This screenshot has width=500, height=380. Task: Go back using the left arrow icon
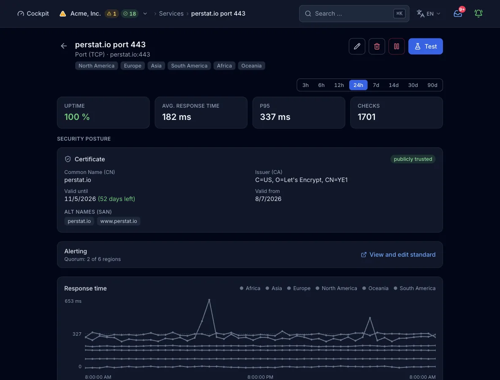click(x=64, y=46)
